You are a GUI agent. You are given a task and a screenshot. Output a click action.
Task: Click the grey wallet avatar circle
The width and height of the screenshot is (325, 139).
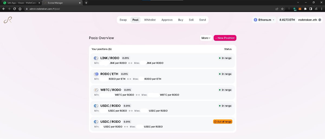[x=320, y=20]
